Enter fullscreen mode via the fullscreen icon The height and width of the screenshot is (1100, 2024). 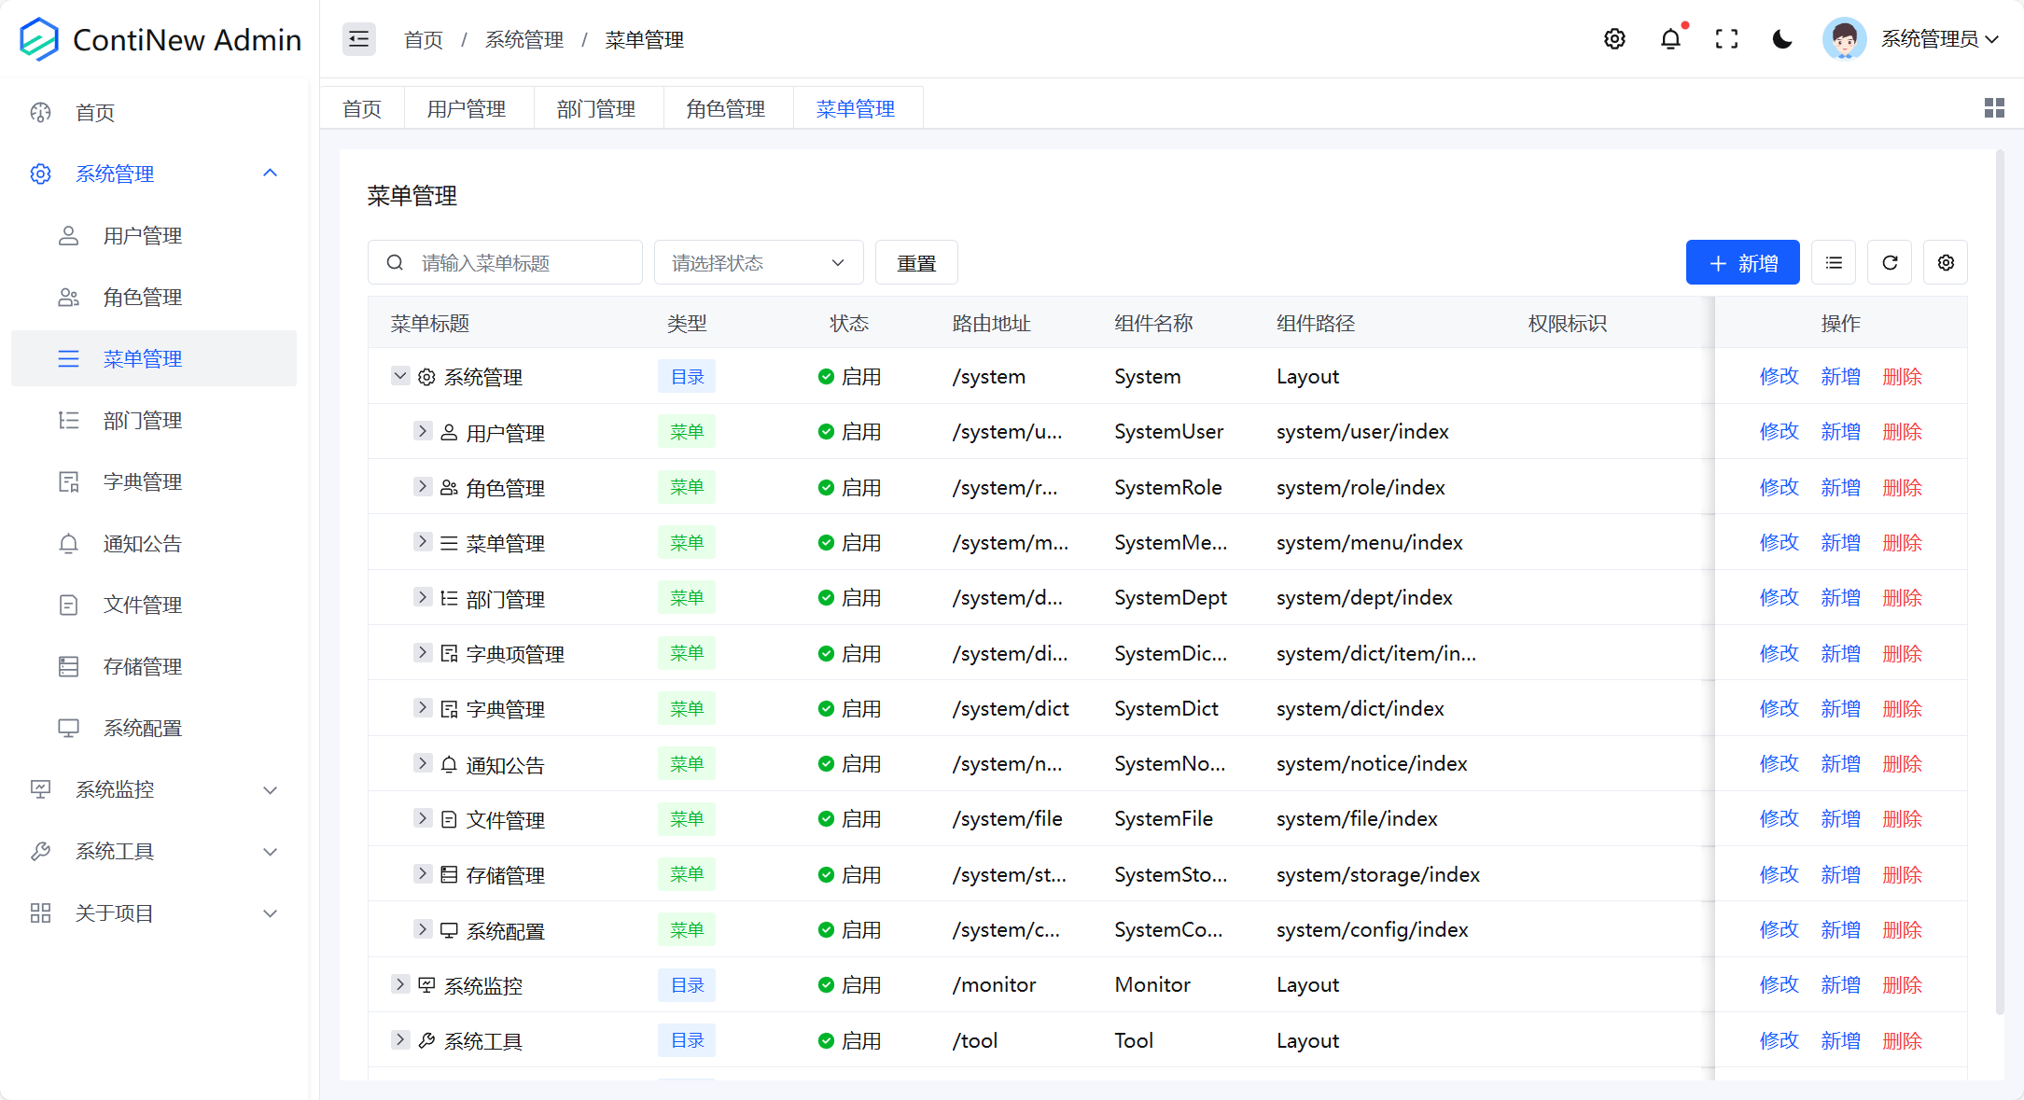(1726, 39)
